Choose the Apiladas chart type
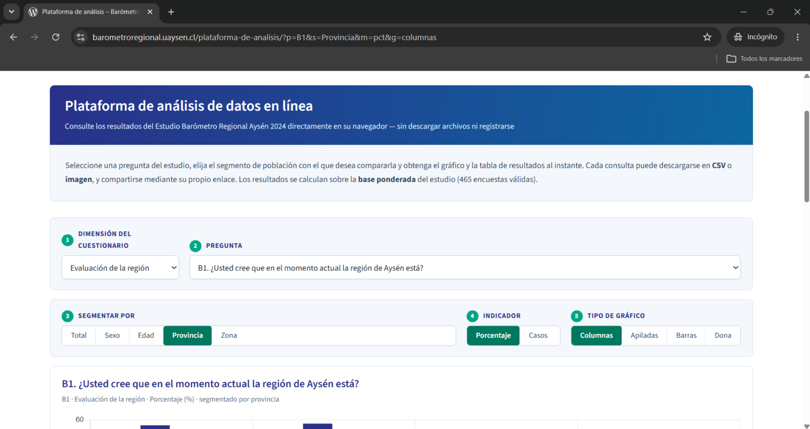 [644, 335]
